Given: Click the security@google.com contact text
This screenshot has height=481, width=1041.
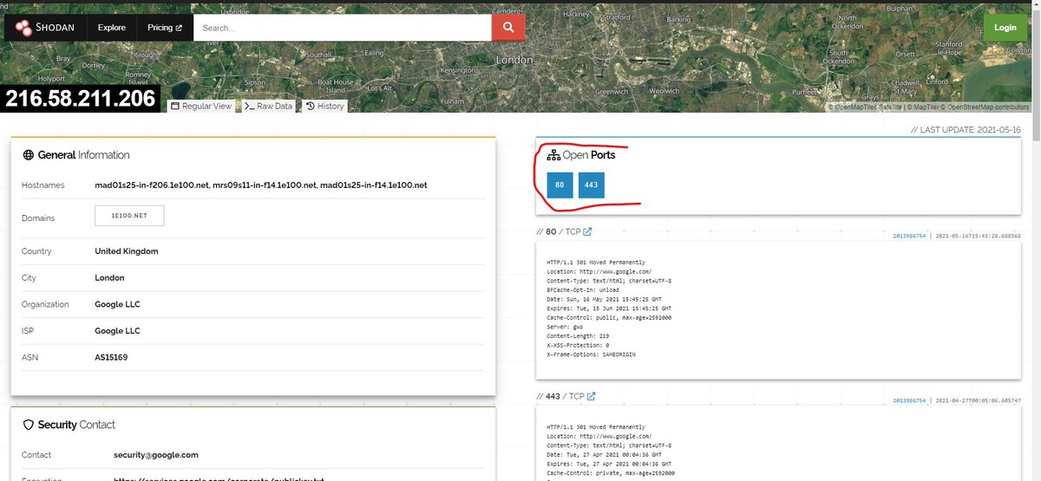Looking at the screenshot, I should point(156,455).
